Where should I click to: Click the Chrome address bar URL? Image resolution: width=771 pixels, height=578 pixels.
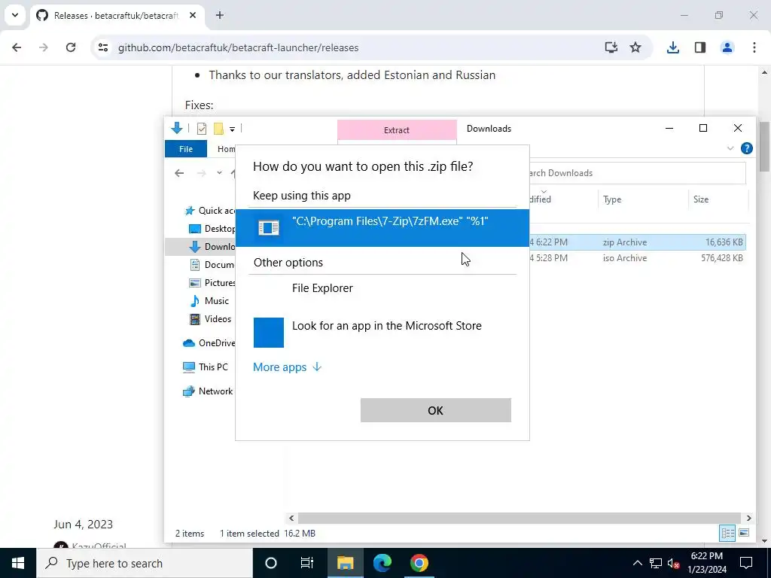(239, 47)
